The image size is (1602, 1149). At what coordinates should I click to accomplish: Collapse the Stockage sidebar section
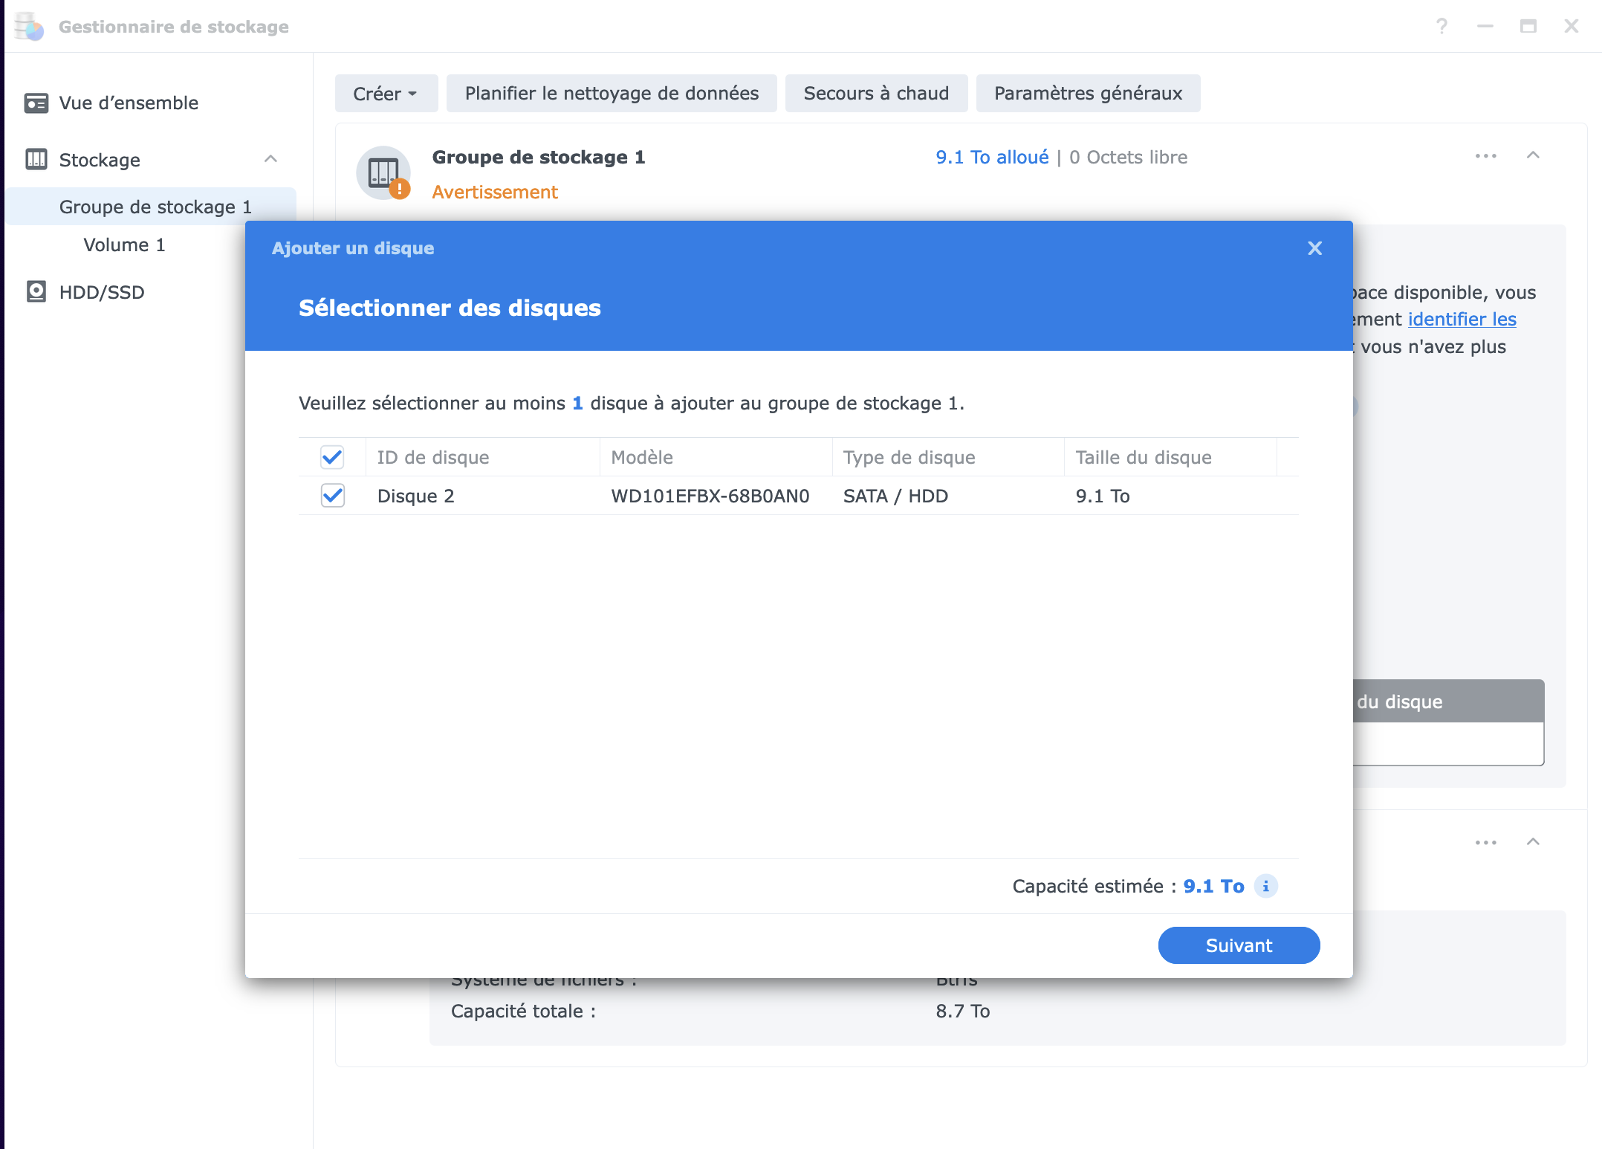270,159
